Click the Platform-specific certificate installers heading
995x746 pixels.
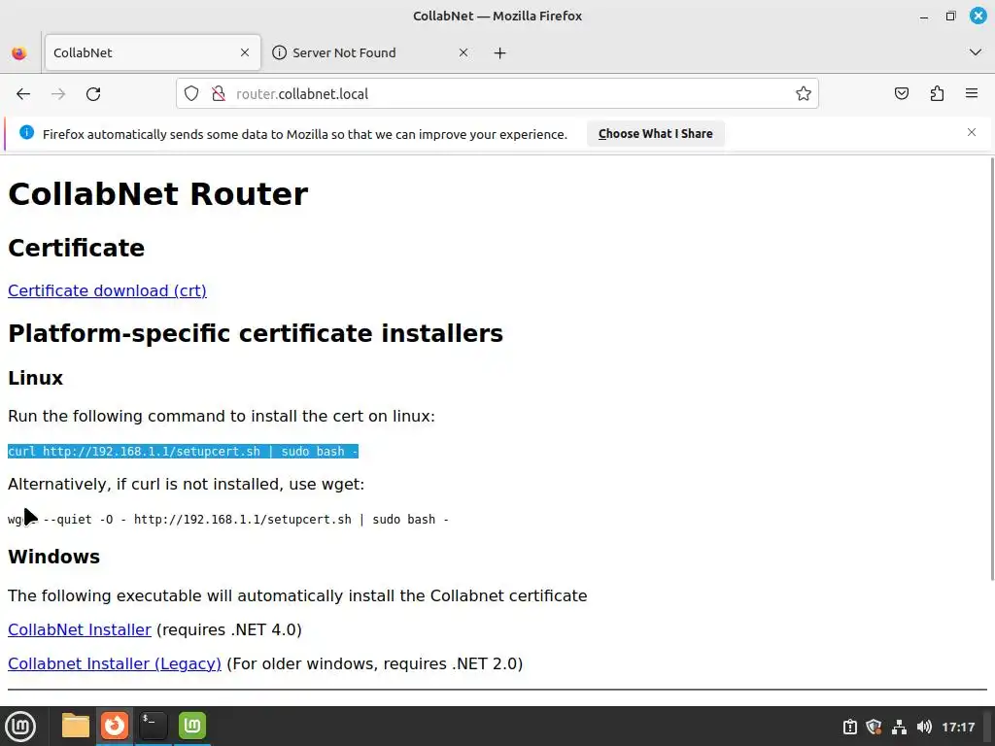pyautogui.click(x=256, y=334)
